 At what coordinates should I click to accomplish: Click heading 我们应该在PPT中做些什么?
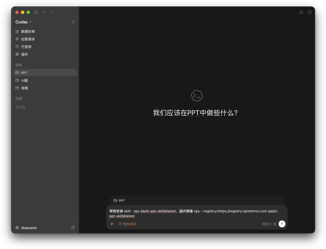point(195,113)
